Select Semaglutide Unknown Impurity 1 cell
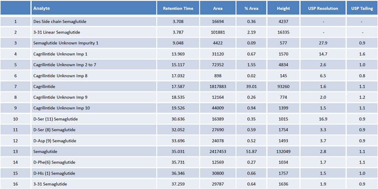The height and width of the screenshot is (189, 378). (x=66, y=43)
